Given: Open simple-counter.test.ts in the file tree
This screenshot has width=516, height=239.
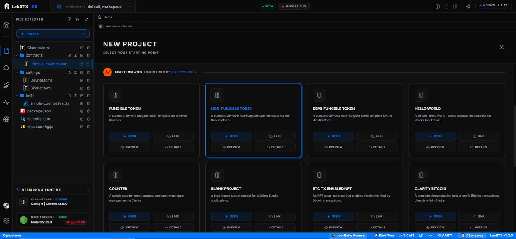Looking at the screenshot, I should 49,103.
